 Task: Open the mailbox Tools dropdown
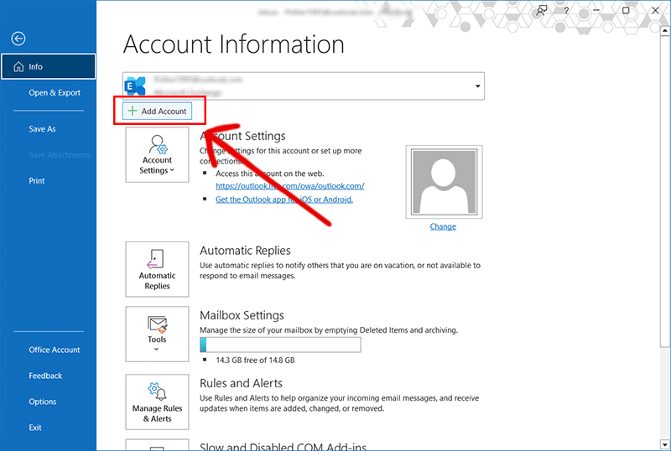(157, 334)
